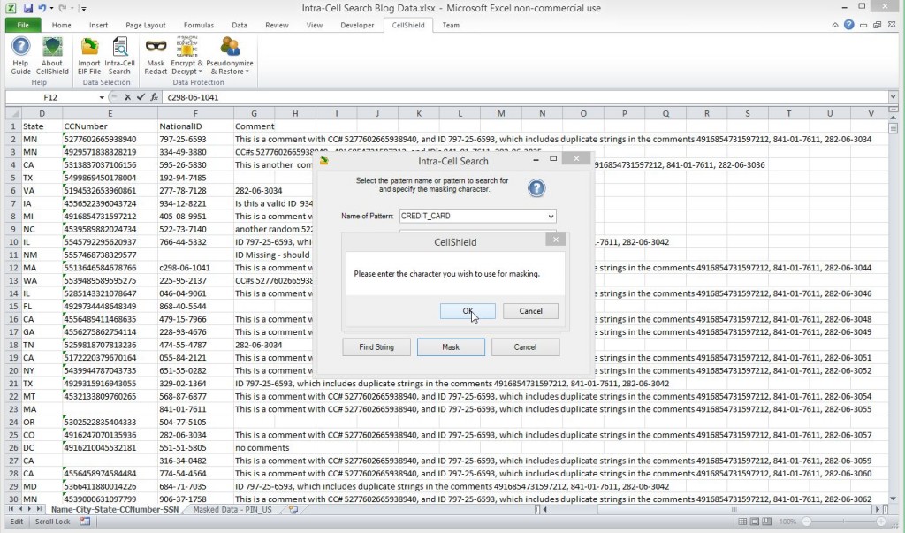The width and height of the screenshot is (905, 533).
Task: Click the horizontal scrollbar
Action: point(734,509)
